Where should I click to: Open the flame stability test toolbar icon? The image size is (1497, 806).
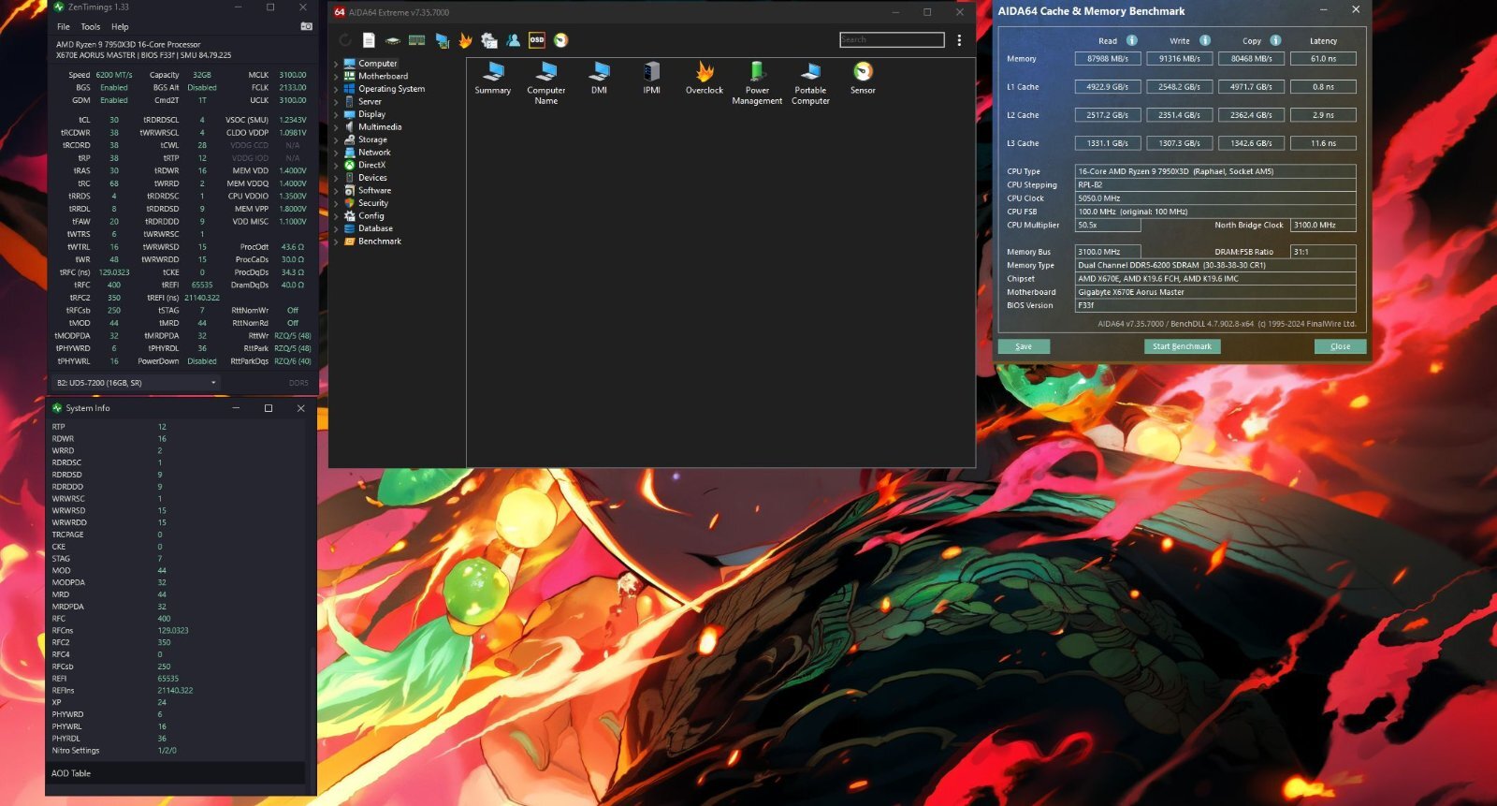click(465, 40)
